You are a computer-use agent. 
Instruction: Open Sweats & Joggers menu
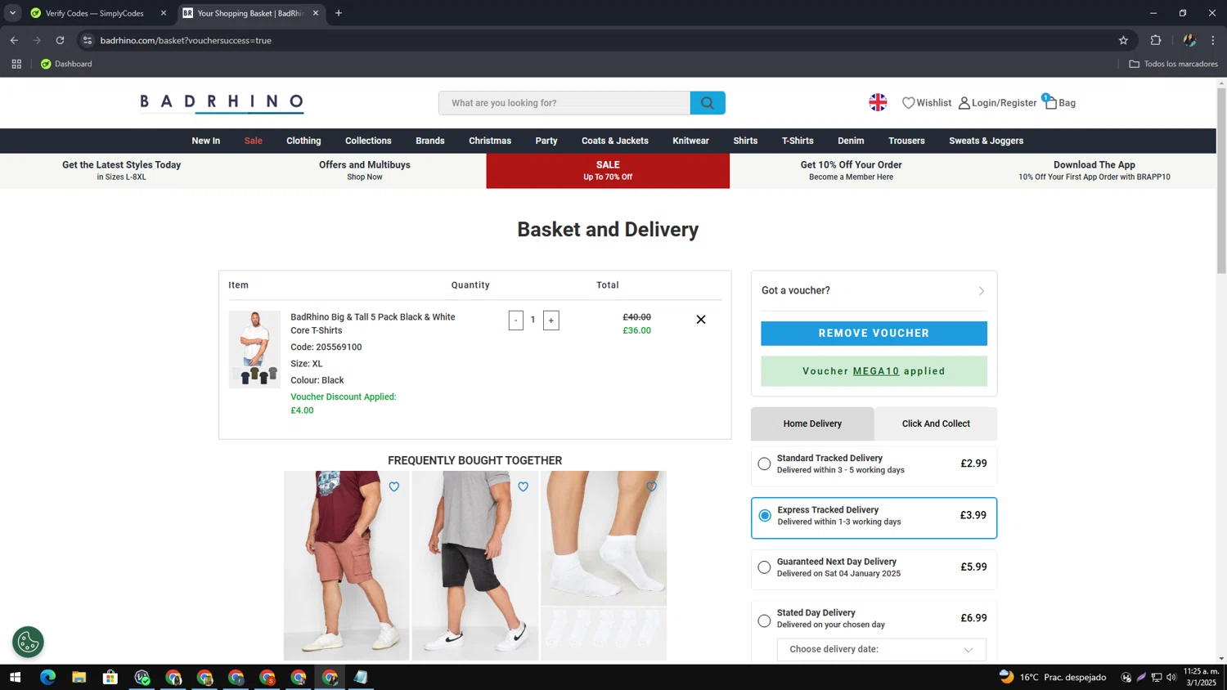pyautogui.click(x=986, y=141)
